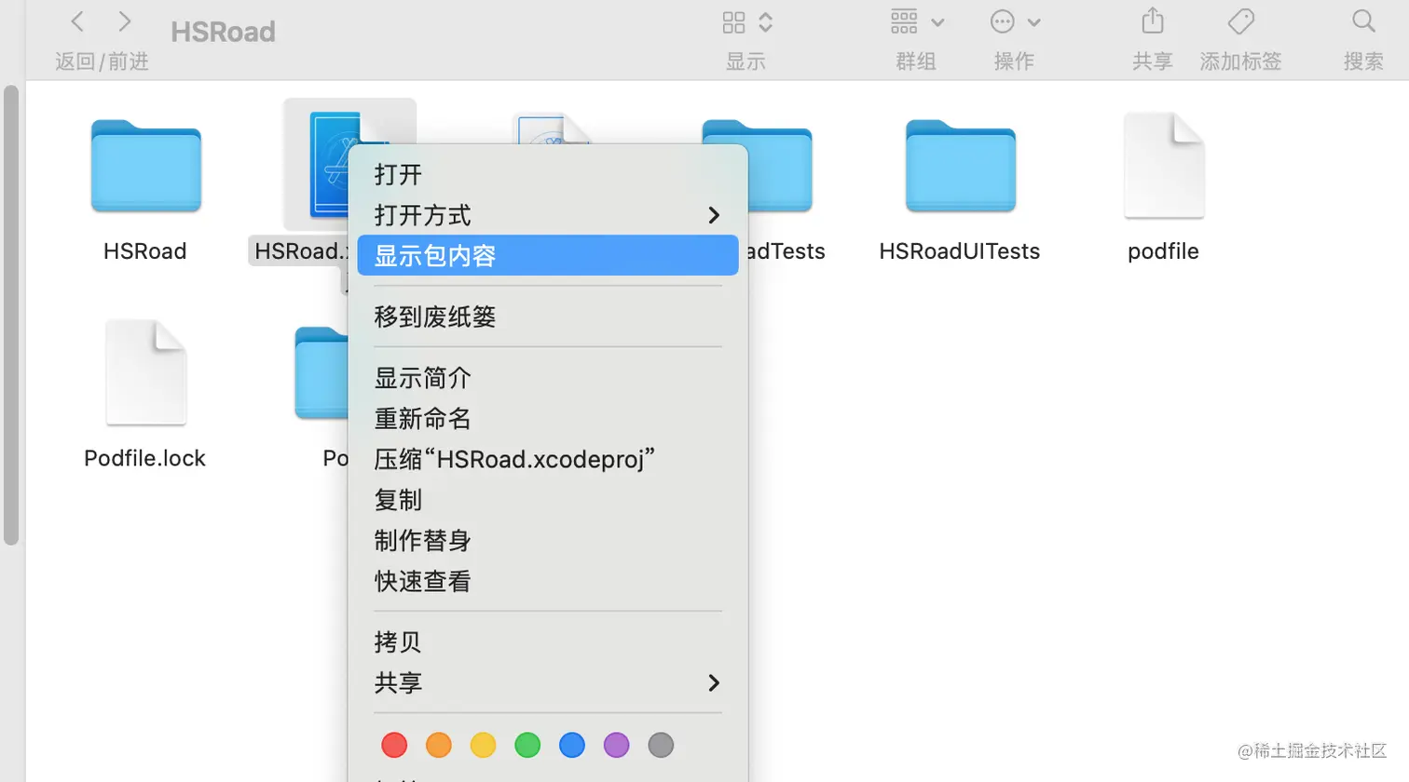Expand the actions dropdown chevron
The image size is (1409, 782).
point(1033,22)
